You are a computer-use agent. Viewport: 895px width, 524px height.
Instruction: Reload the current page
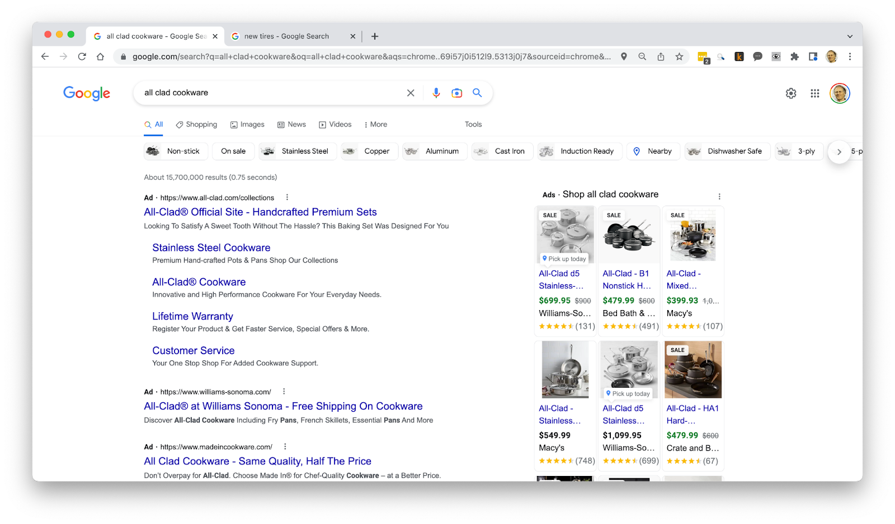coord(82,56)
